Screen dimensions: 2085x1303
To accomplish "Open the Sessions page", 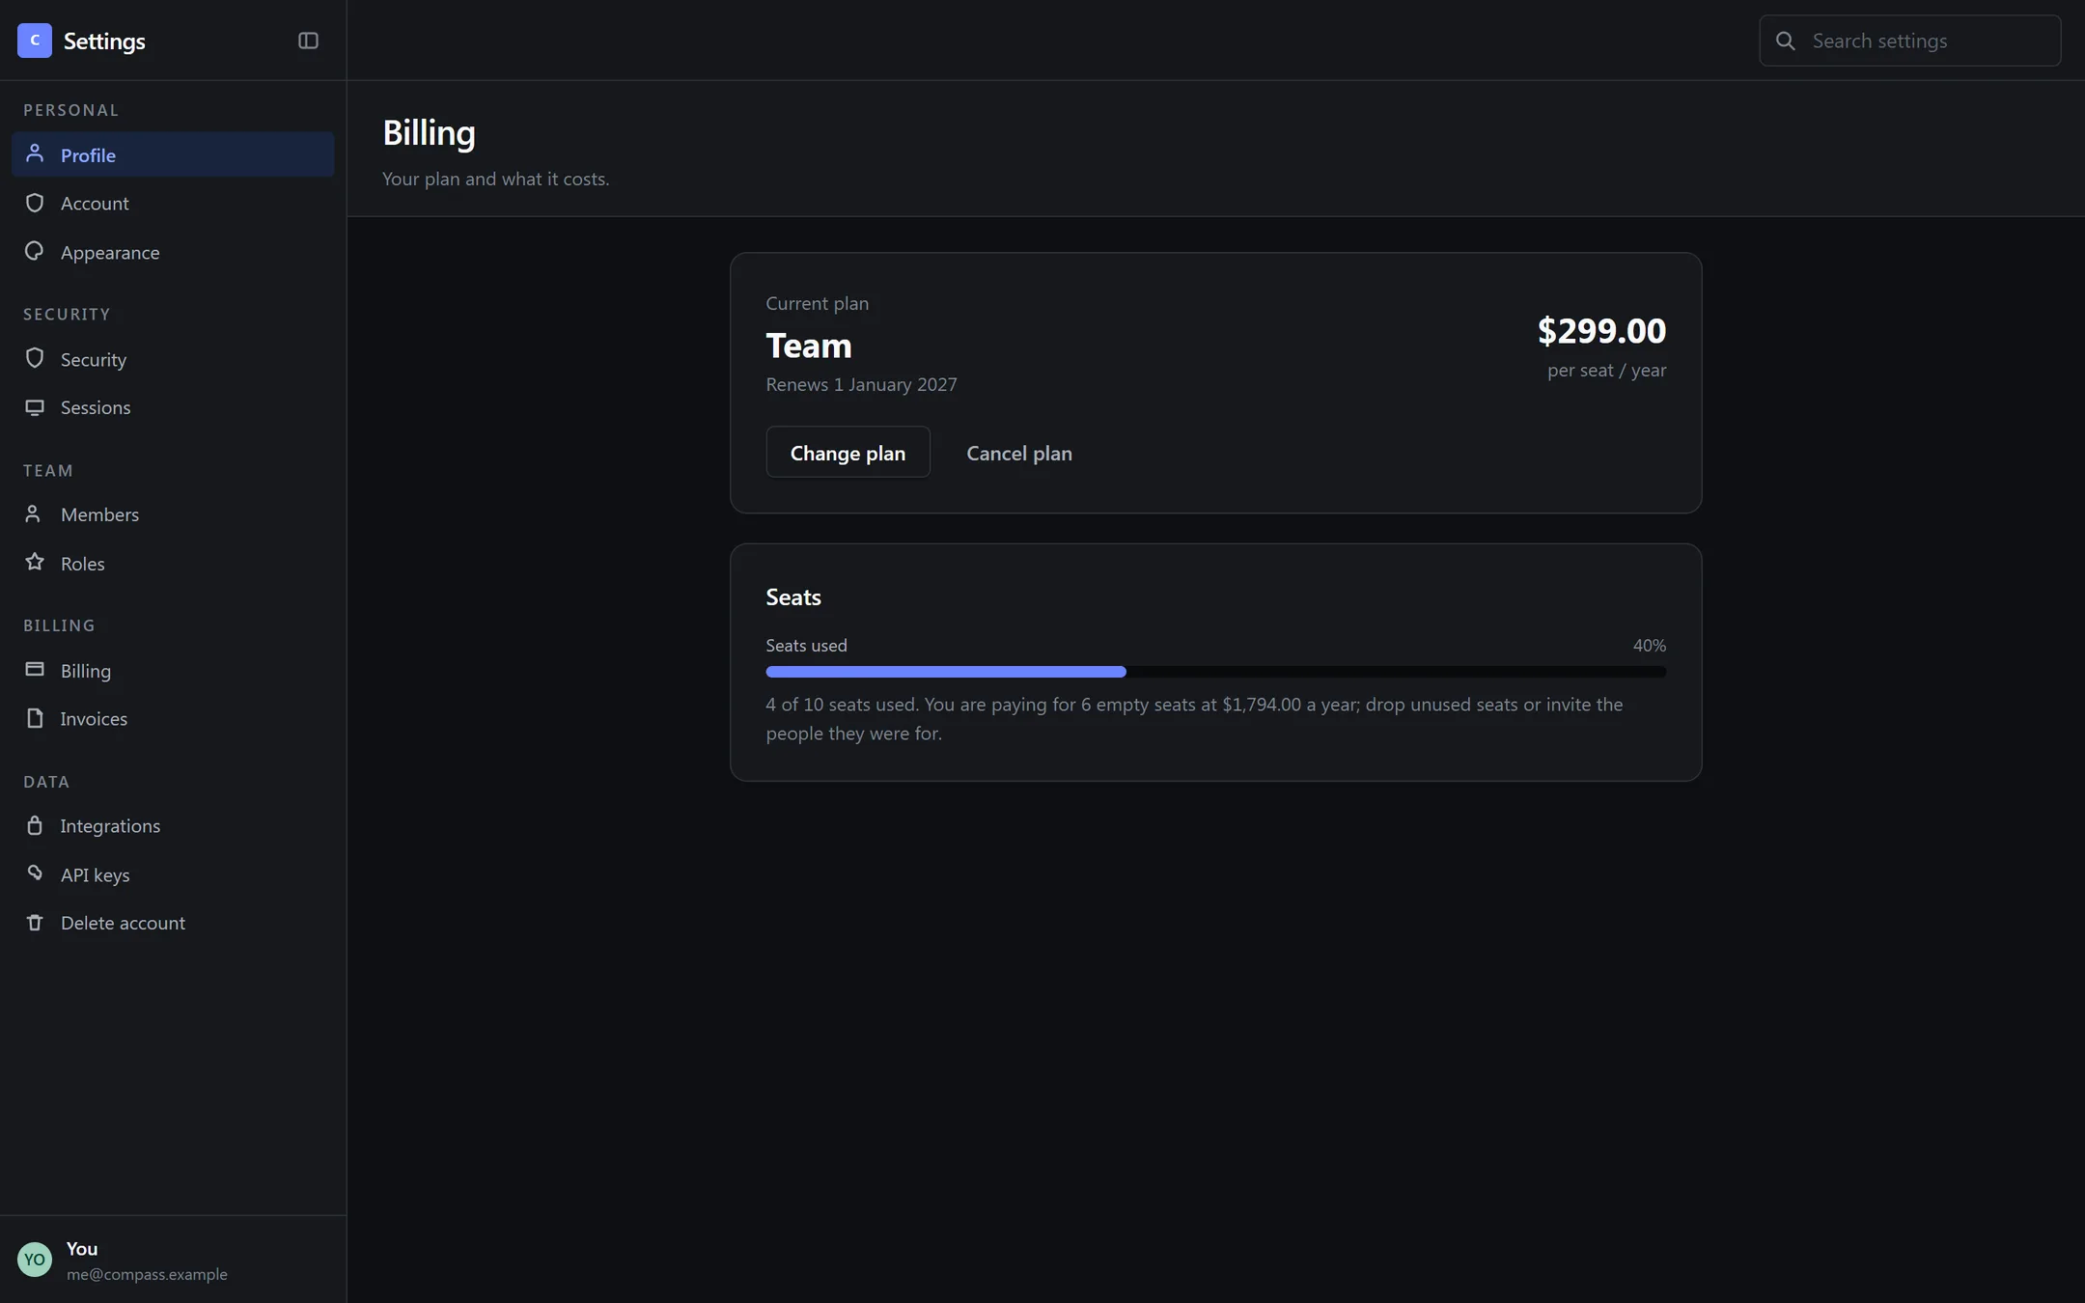I will tap(173, 407).
